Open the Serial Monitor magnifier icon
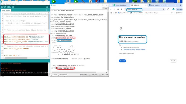Screen dimensions: 186x104 click(47, 7)
